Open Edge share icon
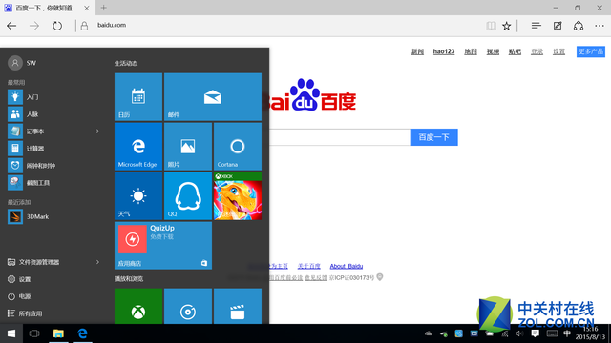The image size is (611, 343). [579, 26]
